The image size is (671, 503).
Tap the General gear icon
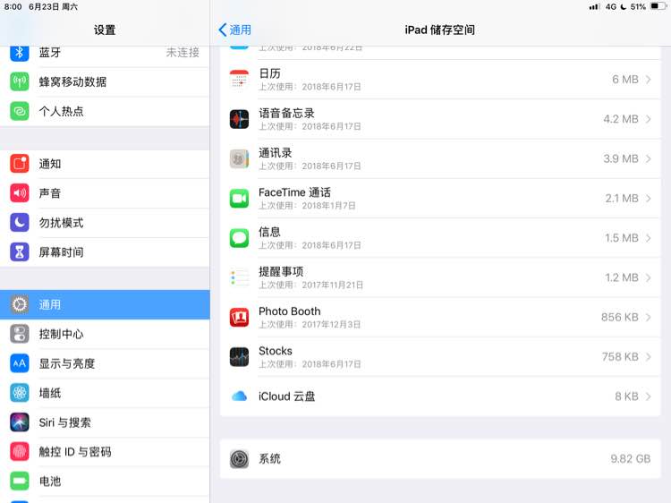click(20, 305)
